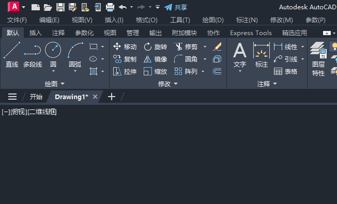Click the 文字 text tool

click(x=240, y=55)
